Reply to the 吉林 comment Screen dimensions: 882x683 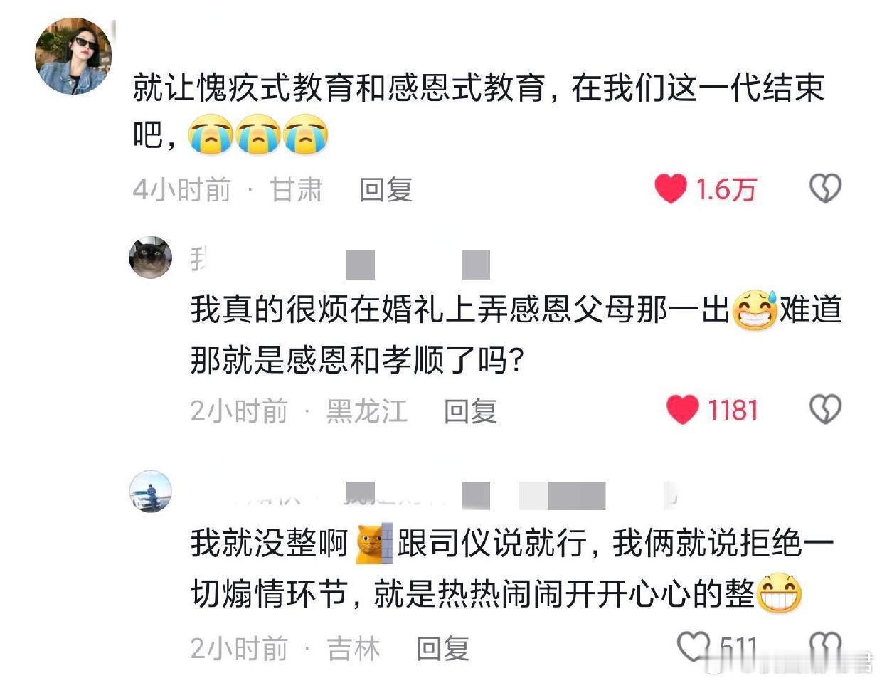pos(442,648)
